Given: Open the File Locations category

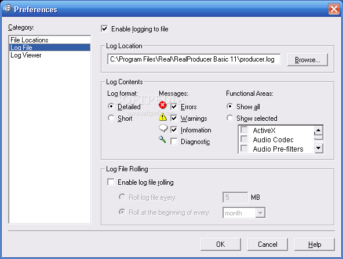Looking at the screenshot, I should point(50,40).
